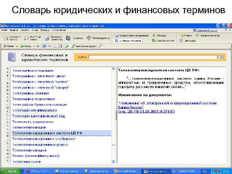Switch to Мои документы taskbar window
Viewport: 232px width, 174px height.
[x=67, y=171]
